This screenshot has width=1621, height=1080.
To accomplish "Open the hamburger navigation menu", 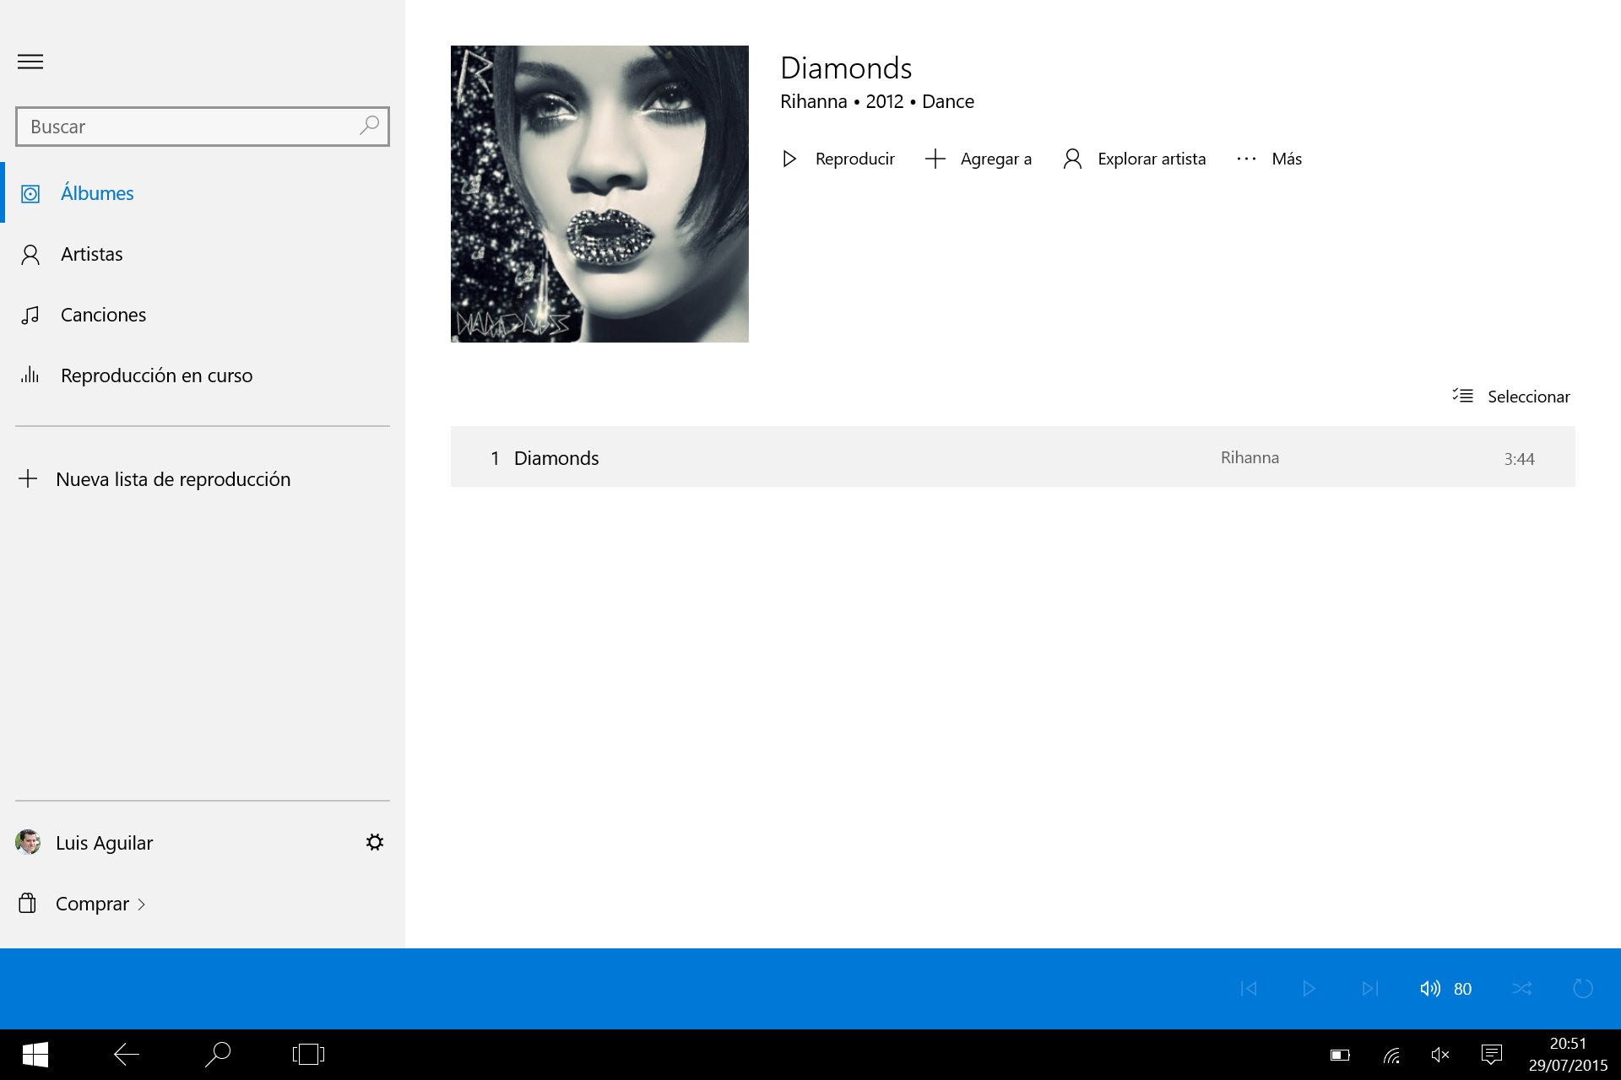I will pos(30,62).
